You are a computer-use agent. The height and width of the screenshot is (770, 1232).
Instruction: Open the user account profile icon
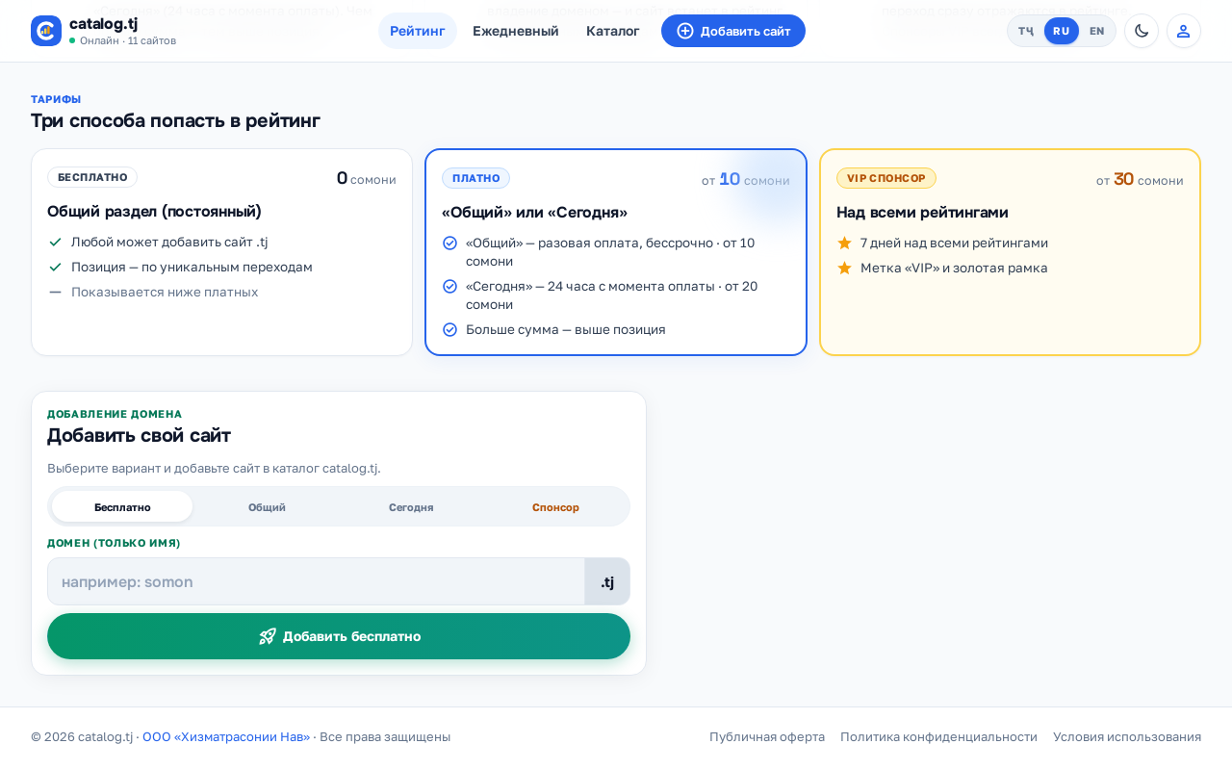click(x=1184, y=31)
